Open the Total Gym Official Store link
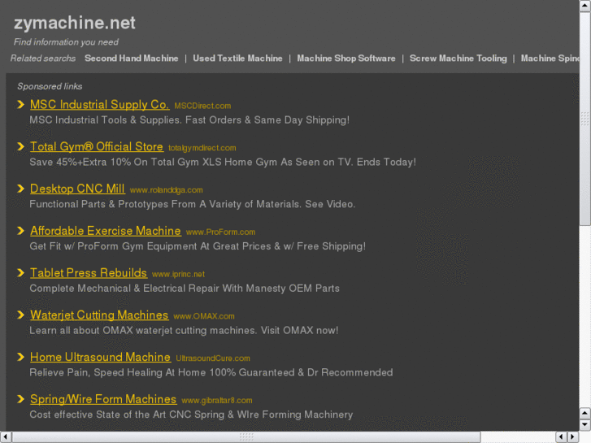591x443 pixels. (x=97, y=146)
